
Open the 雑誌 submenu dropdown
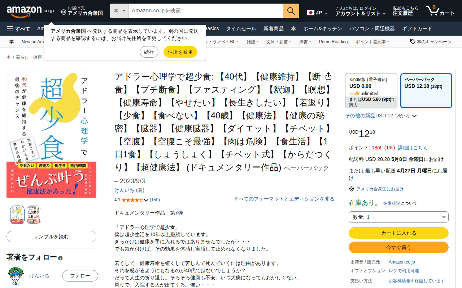point(253,42)
